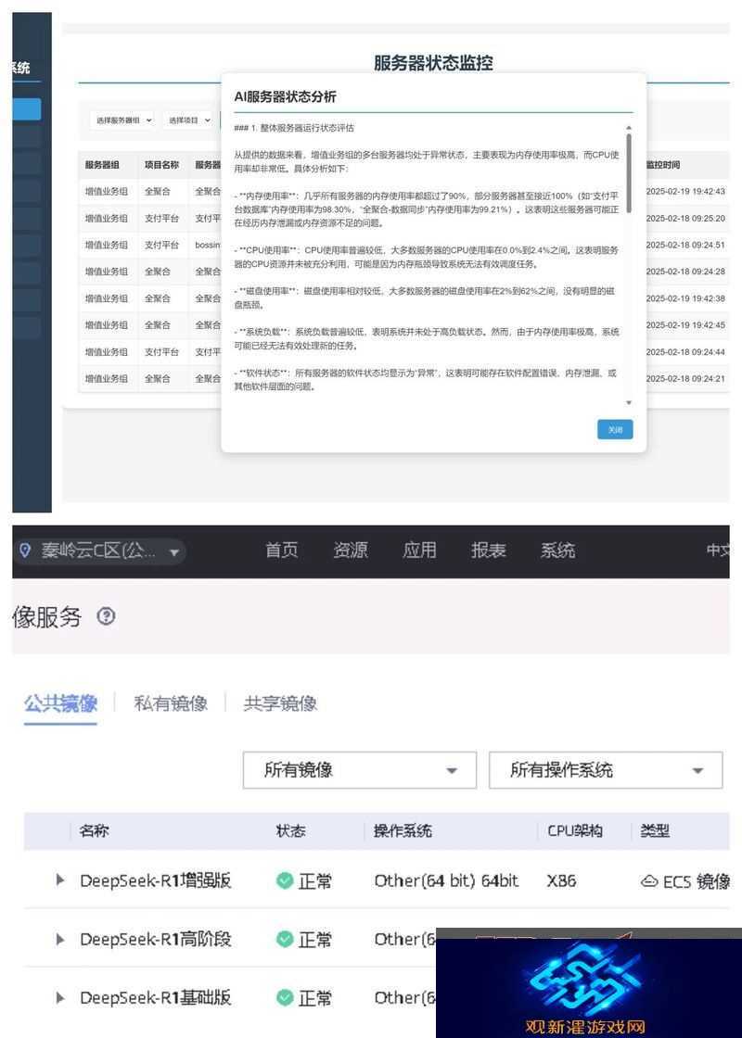Expand the DeepSeek-R1基础版 row
Image resolution: width=742 pixels, height=1038 pixels.
tap(60, 997)
